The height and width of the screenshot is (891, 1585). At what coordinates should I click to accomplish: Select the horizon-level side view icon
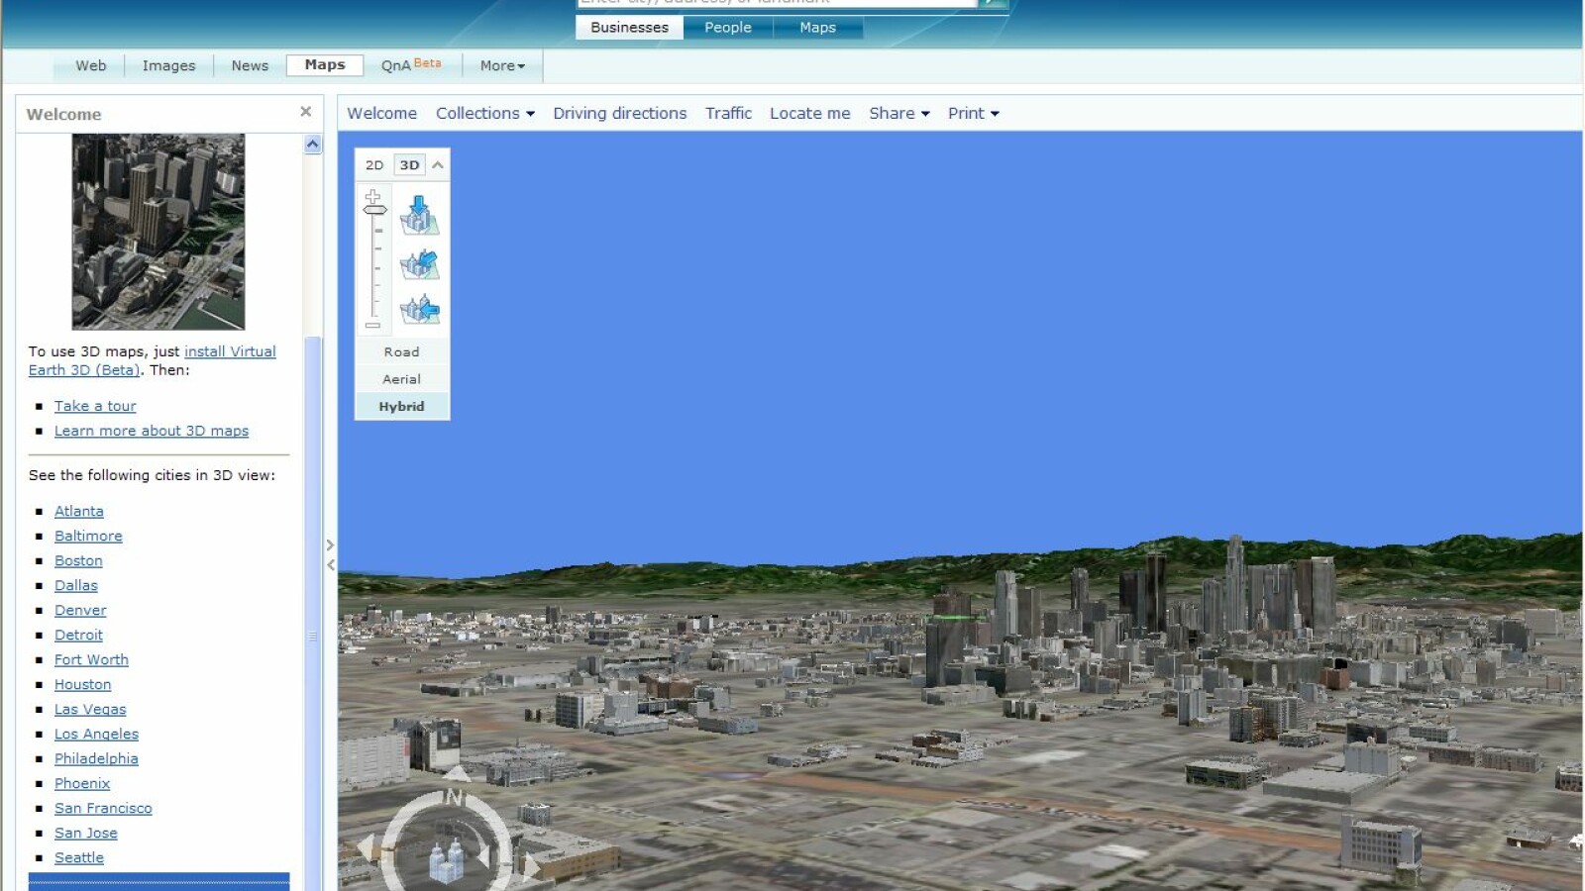click(419, 309)
